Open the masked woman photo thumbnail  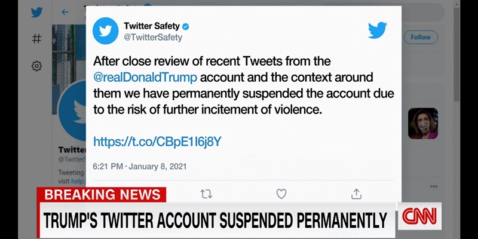point(423,123)
